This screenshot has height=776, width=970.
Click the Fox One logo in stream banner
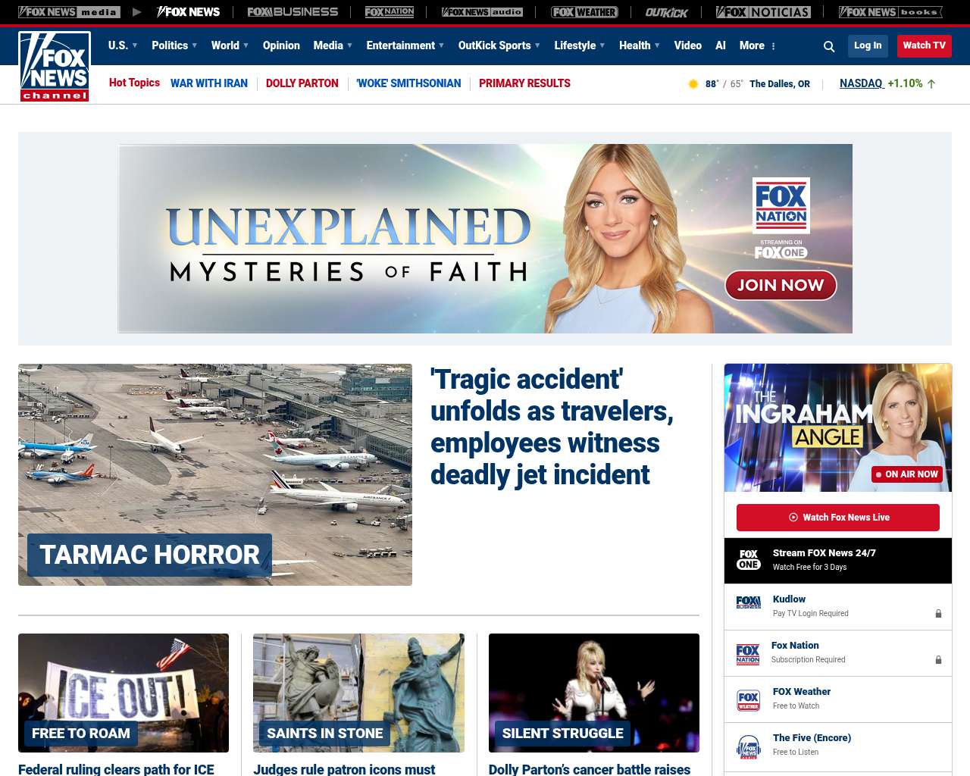749,560
